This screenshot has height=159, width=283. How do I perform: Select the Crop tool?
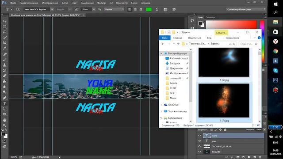tap(4, 43)
